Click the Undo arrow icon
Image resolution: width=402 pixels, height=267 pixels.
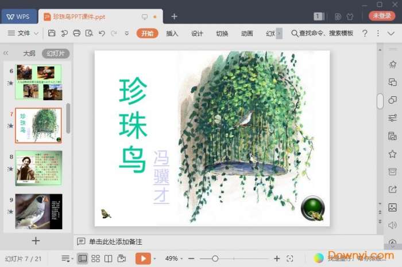(102, 33)
